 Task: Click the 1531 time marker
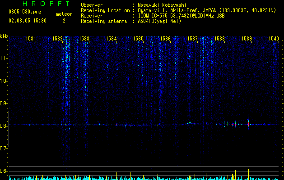31,38
